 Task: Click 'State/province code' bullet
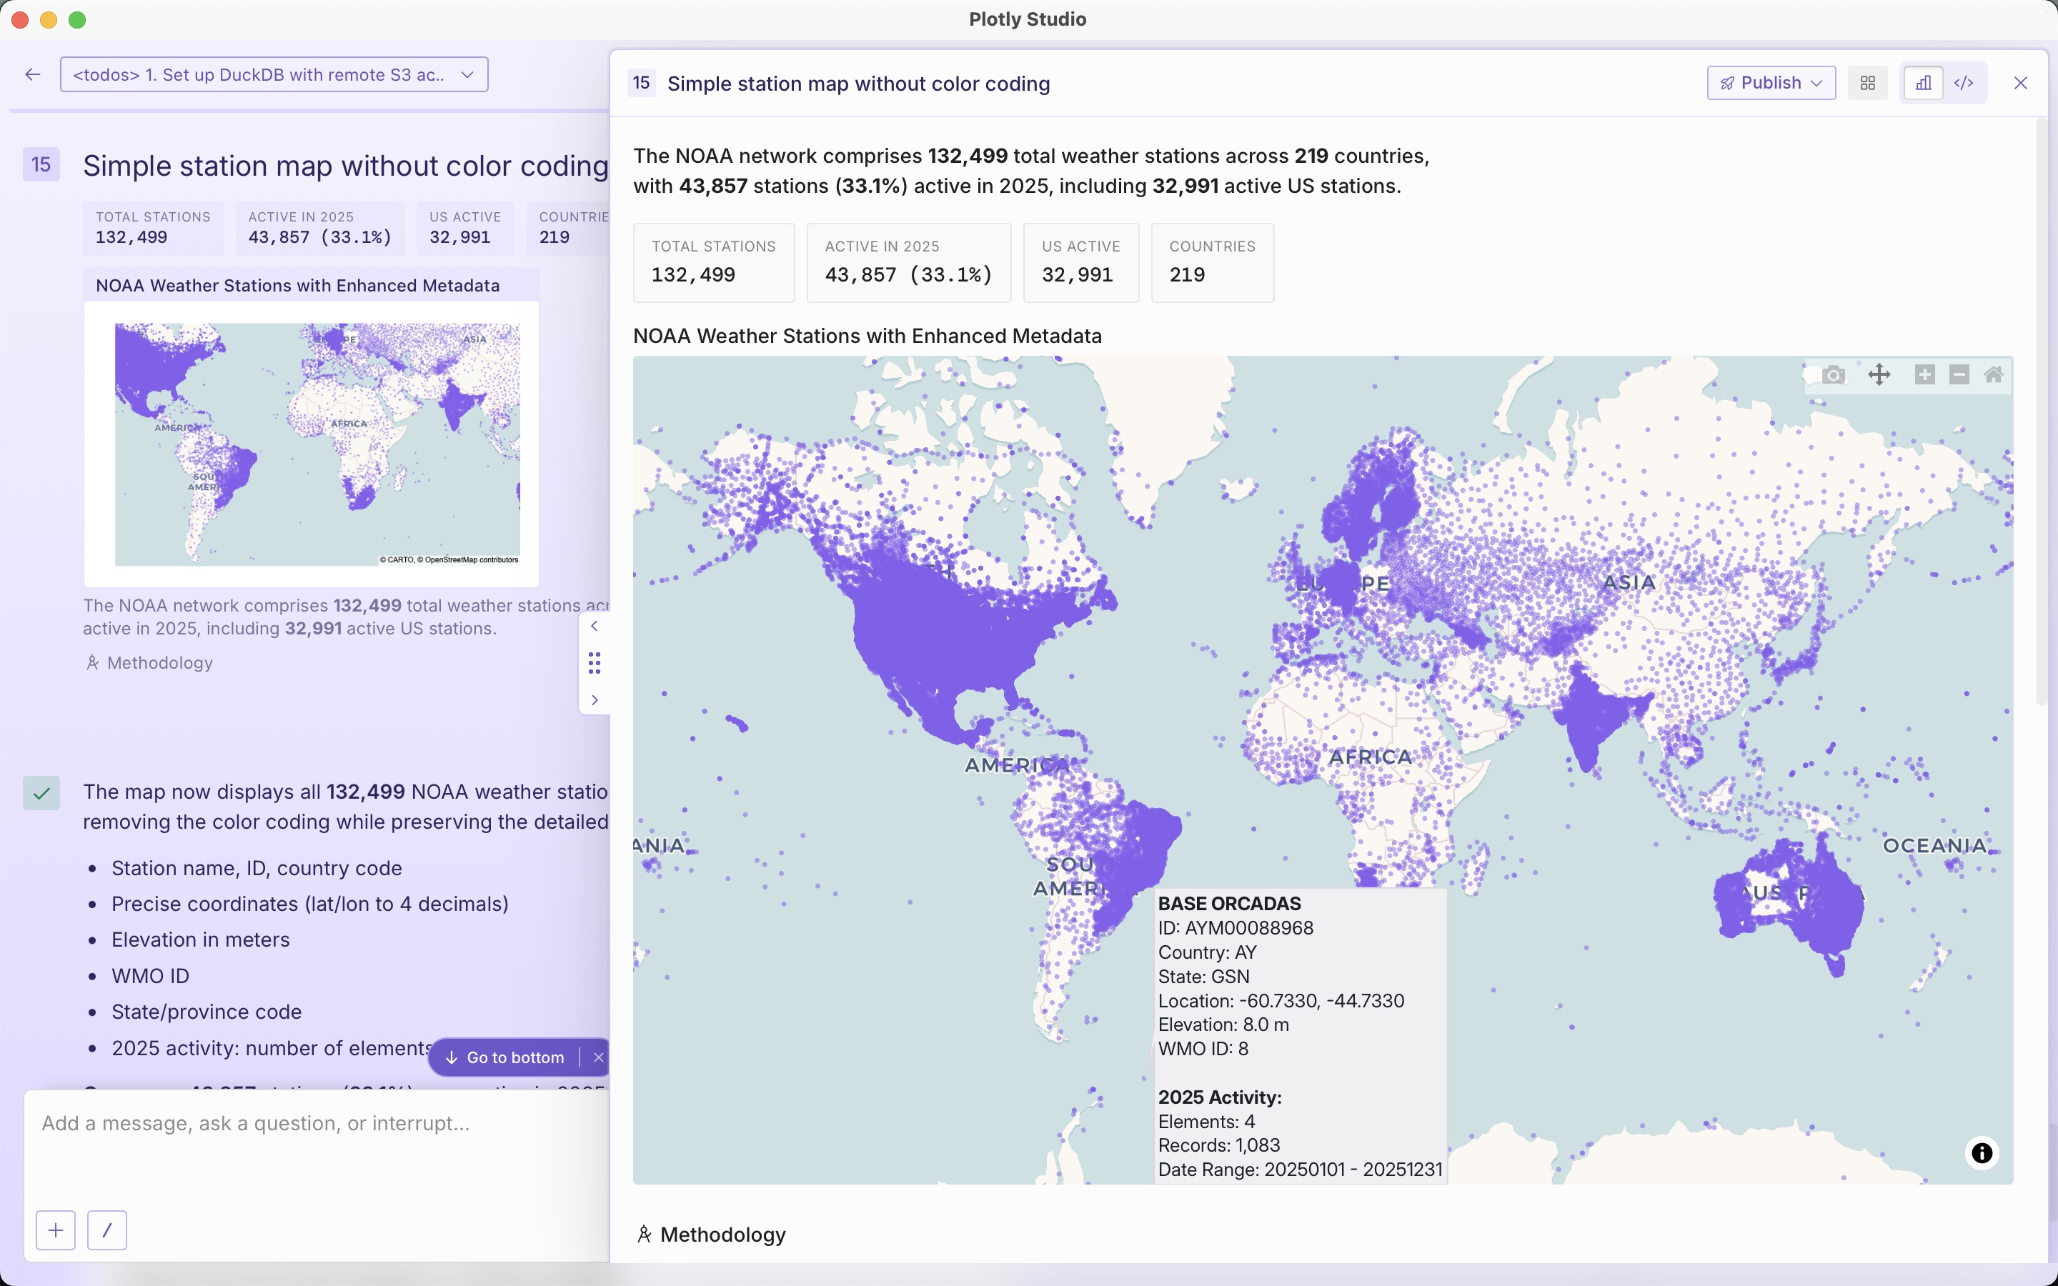click(207, 1011)
